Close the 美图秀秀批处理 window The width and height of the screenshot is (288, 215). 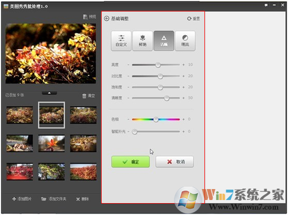tap(283, 5)
